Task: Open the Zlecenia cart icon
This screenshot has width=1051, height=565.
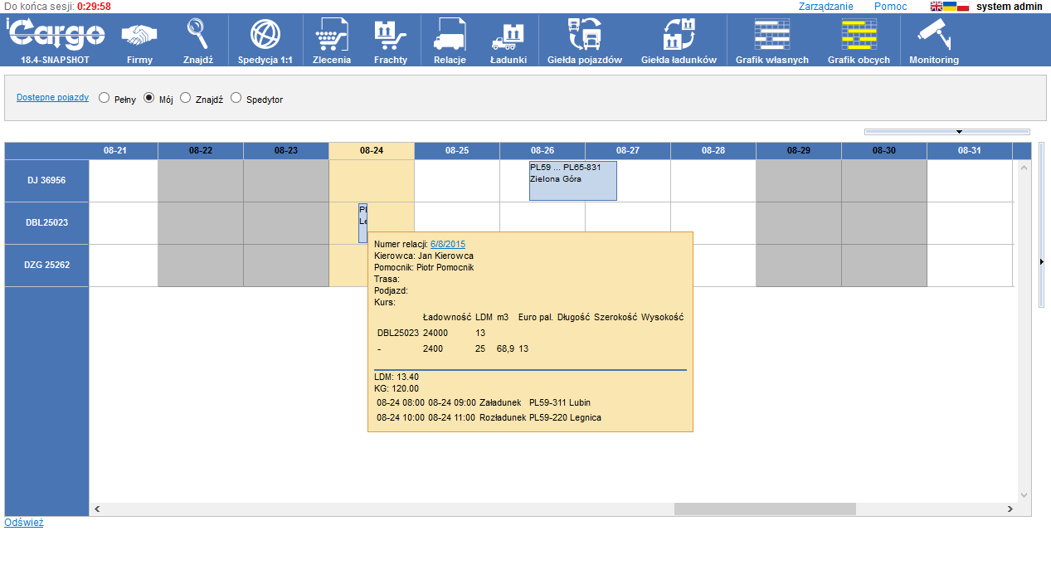Action: 332,36
